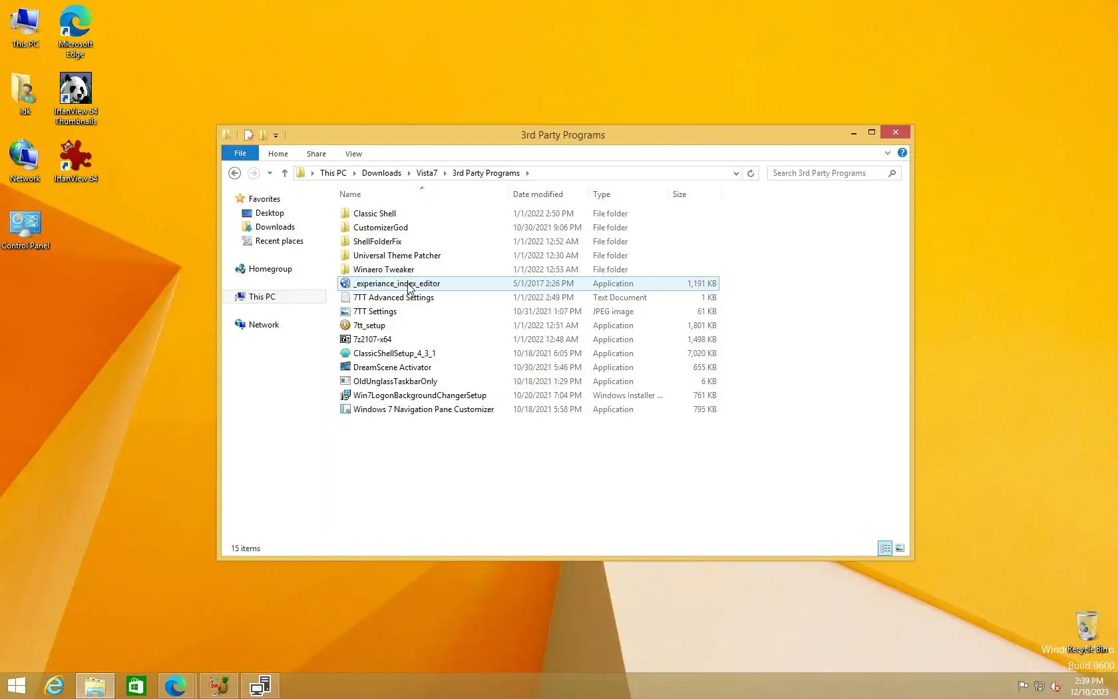Click the New folder quick access icon
This screenshot has height=699, width=1118.
(263, 135)
